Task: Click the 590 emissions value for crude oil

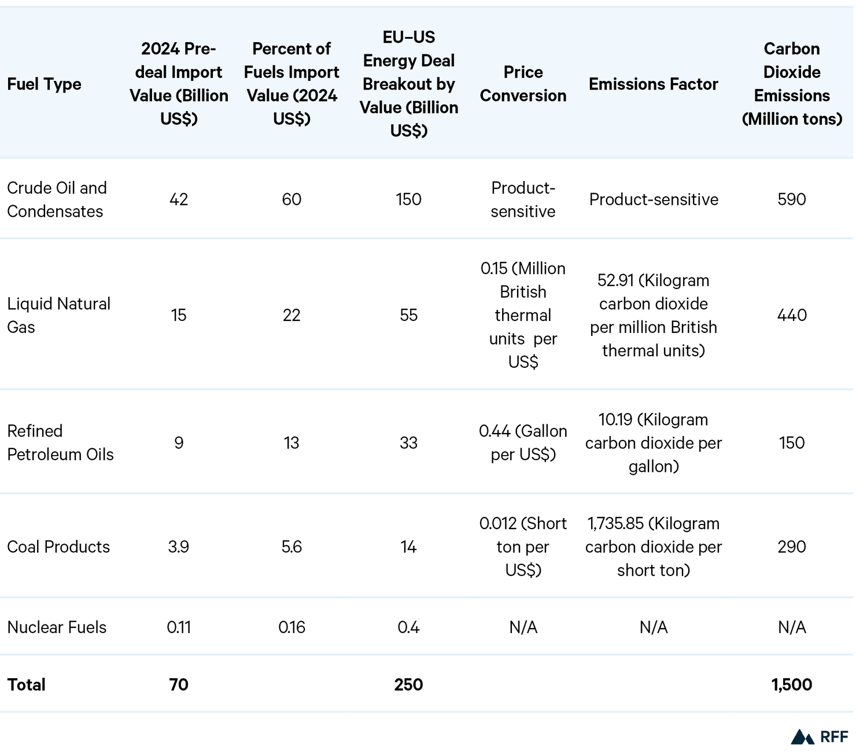Action: (x=792, y=199)
